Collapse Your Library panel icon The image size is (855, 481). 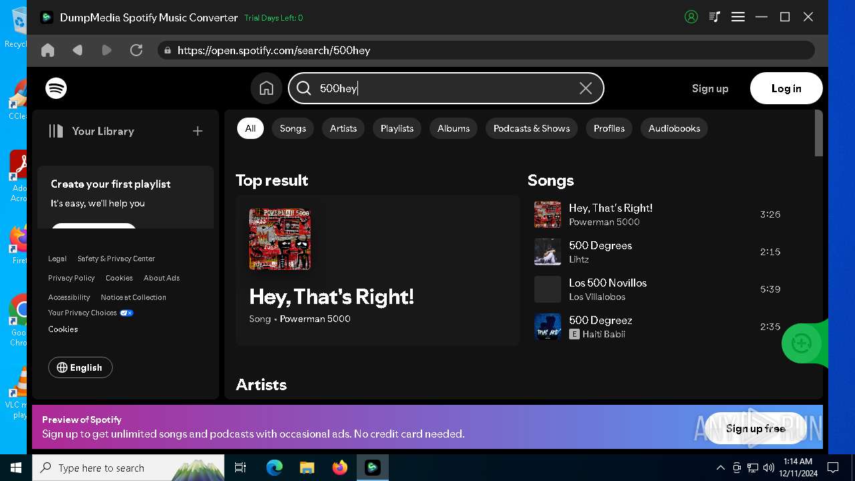tap(56, 131)
